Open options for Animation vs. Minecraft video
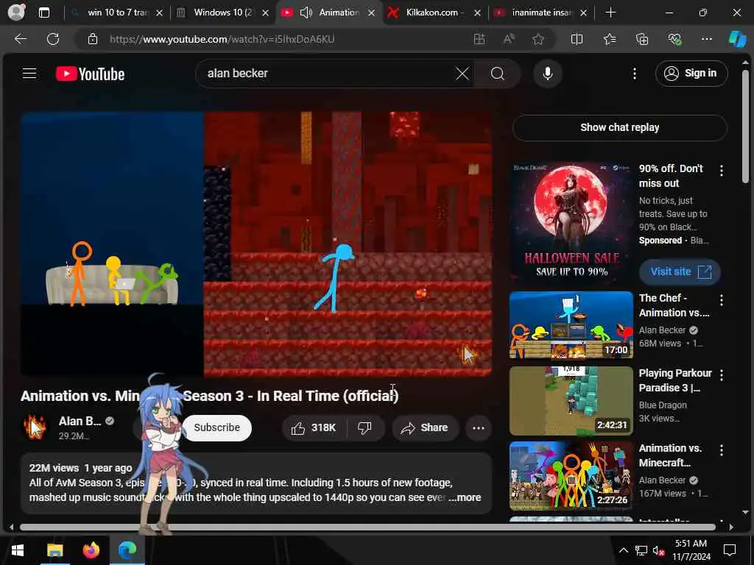754x565 pixels. (x=722, y=449)
